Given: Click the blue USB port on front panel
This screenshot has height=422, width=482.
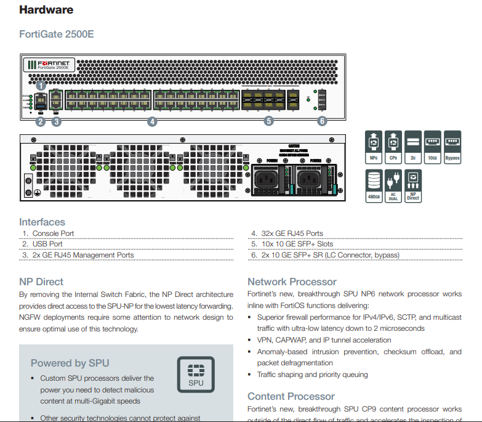Looking at the screenshot, I should point(41,107).
